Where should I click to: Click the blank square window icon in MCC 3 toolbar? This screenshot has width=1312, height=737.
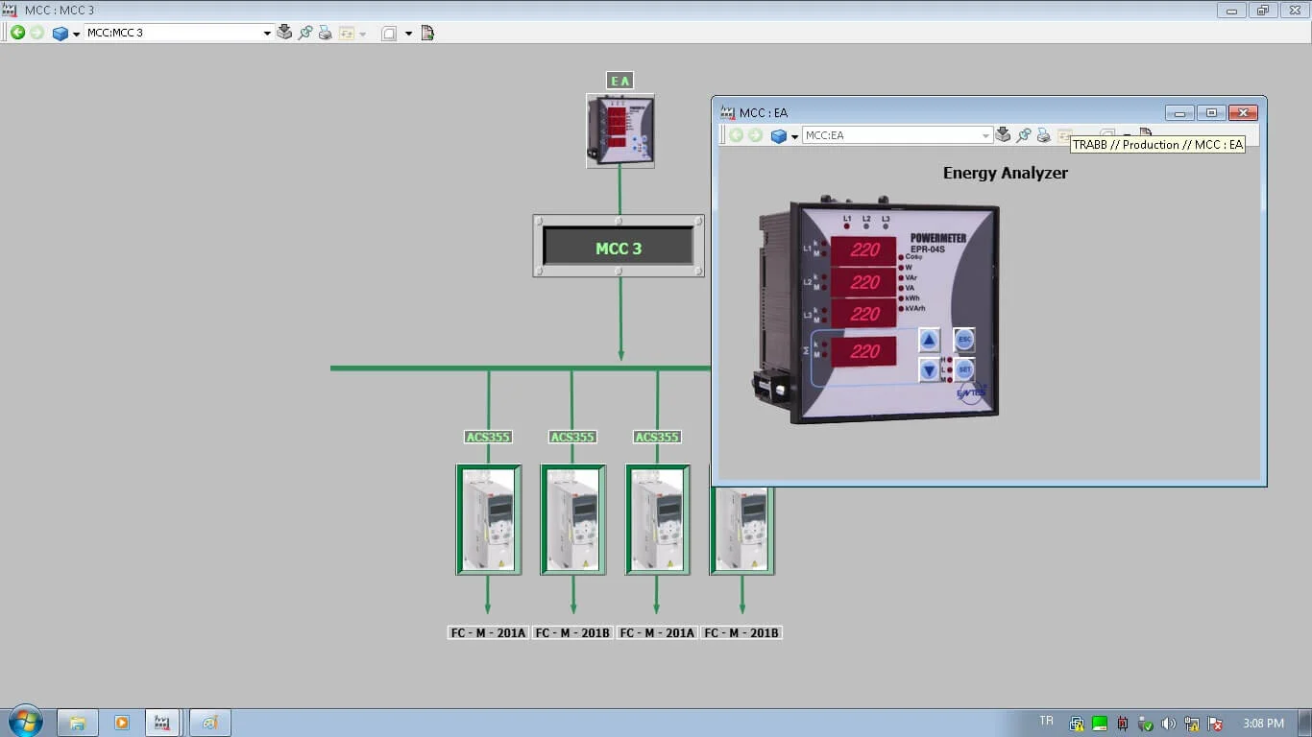389,34
